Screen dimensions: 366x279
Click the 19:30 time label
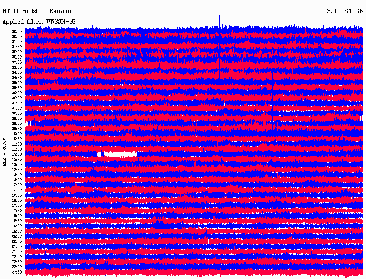click(17, 231)
